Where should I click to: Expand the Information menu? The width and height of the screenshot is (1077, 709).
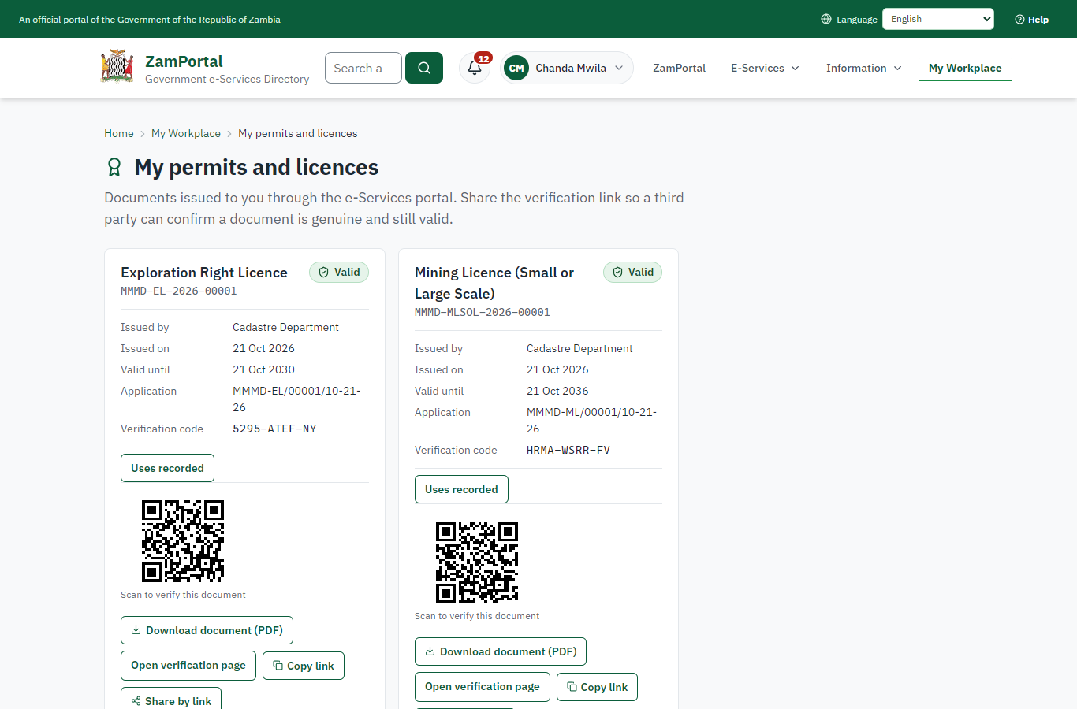[x=863, y=68]
